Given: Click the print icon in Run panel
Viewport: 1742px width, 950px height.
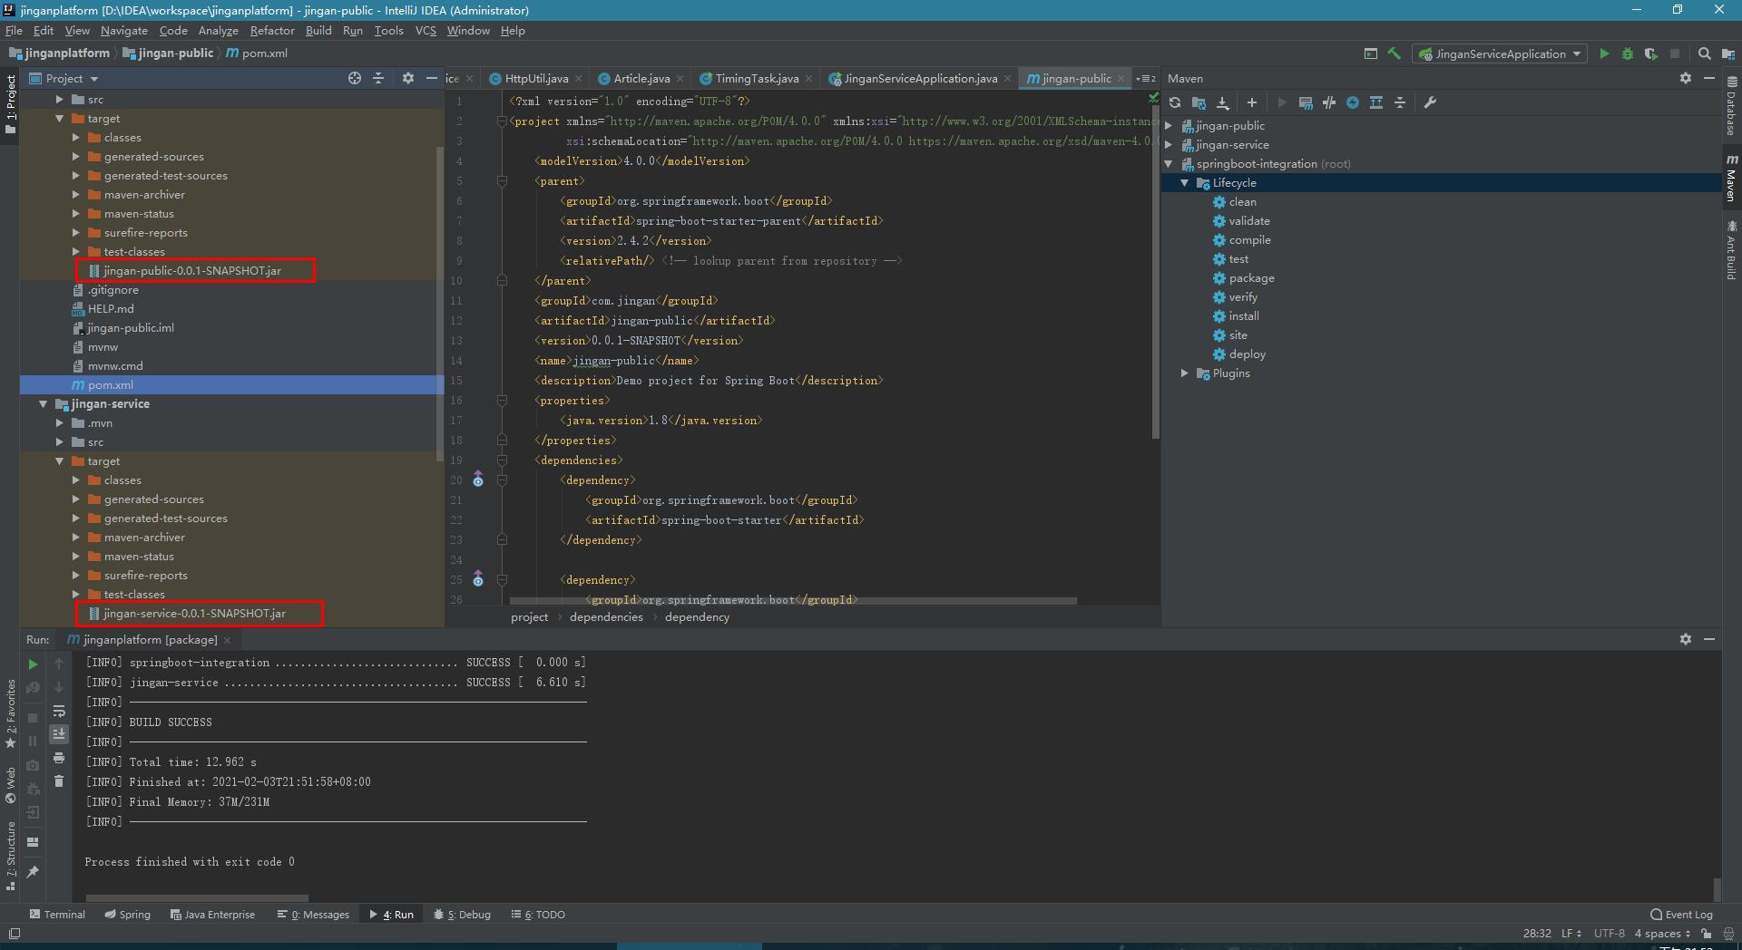Looking at the screenshot, I should pyautogui.click(x=59, y=758).
